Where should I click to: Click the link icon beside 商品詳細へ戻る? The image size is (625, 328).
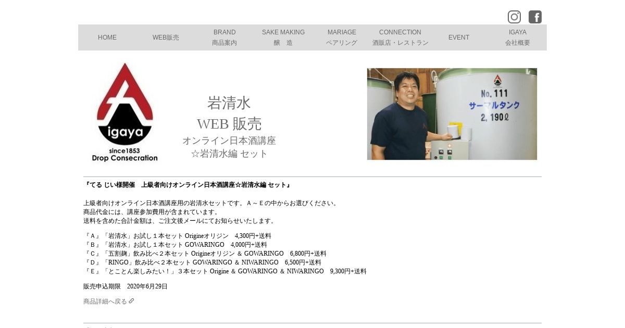coord(131,301)
